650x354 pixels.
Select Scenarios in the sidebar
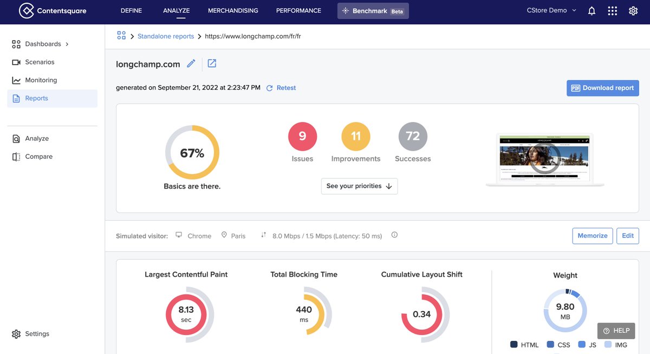pyautogui.click(x=52, y=62)
